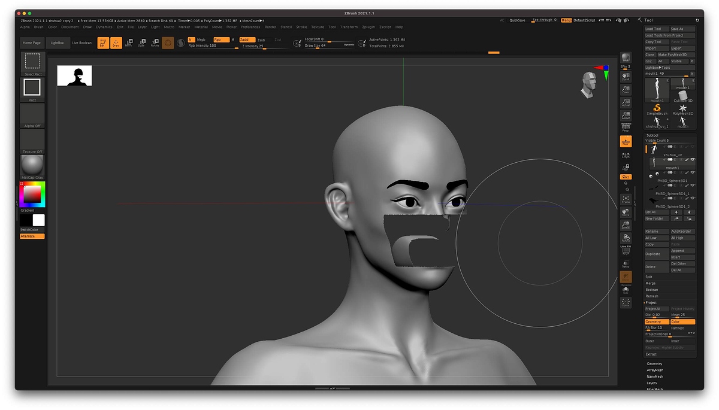Image resolution: width=719 pixels, height=410 pixels.
Task: Expand the ArrayMesh subpalette
Action: 655,370
